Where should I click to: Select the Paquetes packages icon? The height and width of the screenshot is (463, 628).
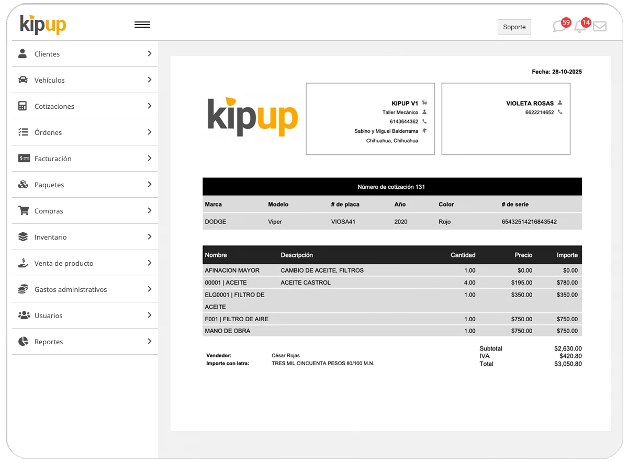click(x=22, y=184)
